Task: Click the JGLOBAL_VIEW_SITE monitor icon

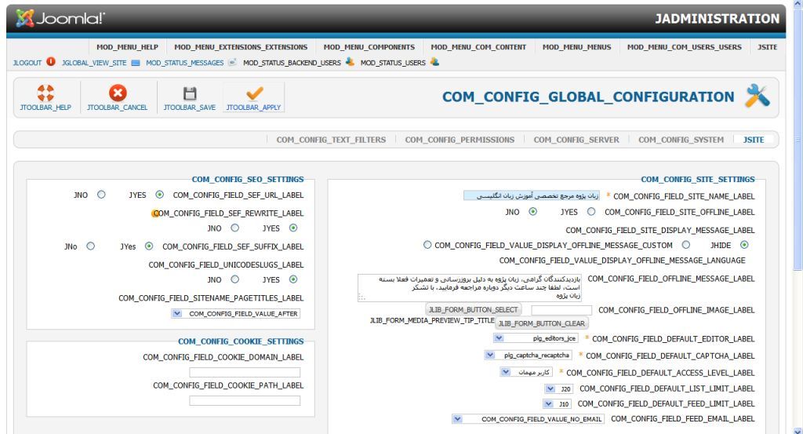Action: coord(135,62)
